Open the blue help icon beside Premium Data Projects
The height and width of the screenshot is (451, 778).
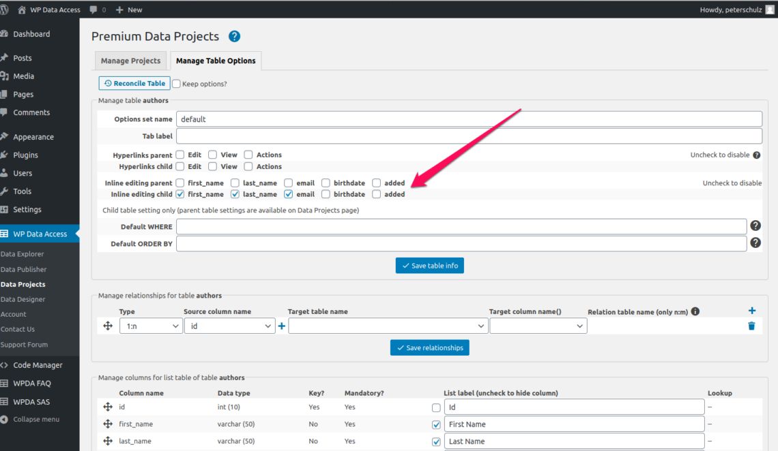[x=234, y=36]
